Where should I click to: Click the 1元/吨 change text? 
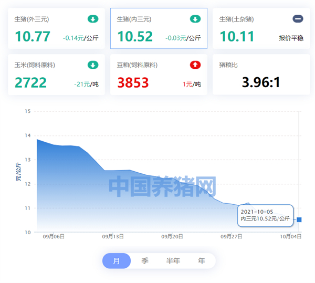point(192,84)
